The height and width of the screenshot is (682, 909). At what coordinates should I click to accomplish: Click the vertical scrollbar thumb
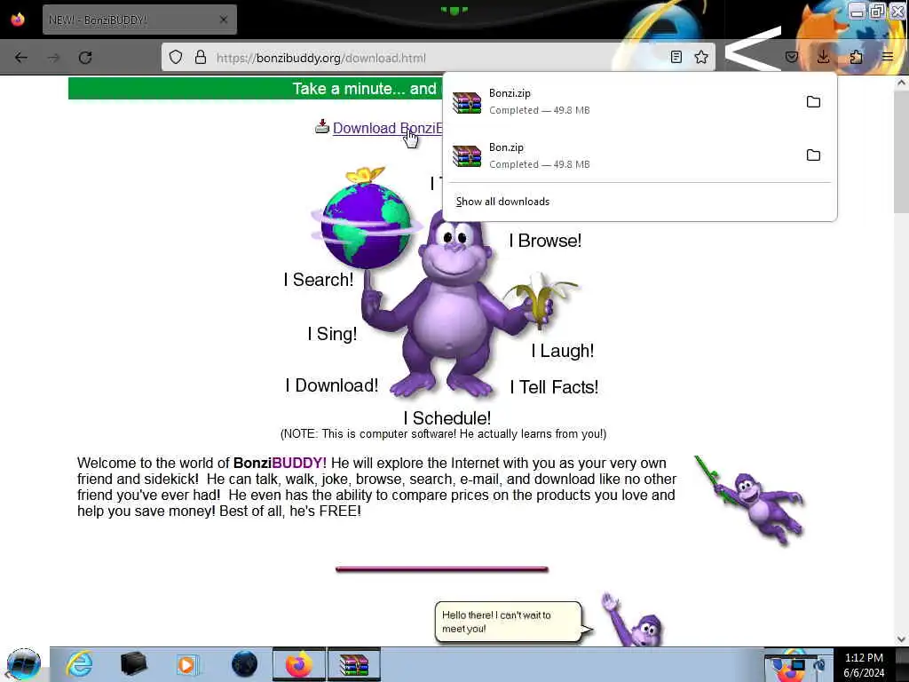pos(901,152)
